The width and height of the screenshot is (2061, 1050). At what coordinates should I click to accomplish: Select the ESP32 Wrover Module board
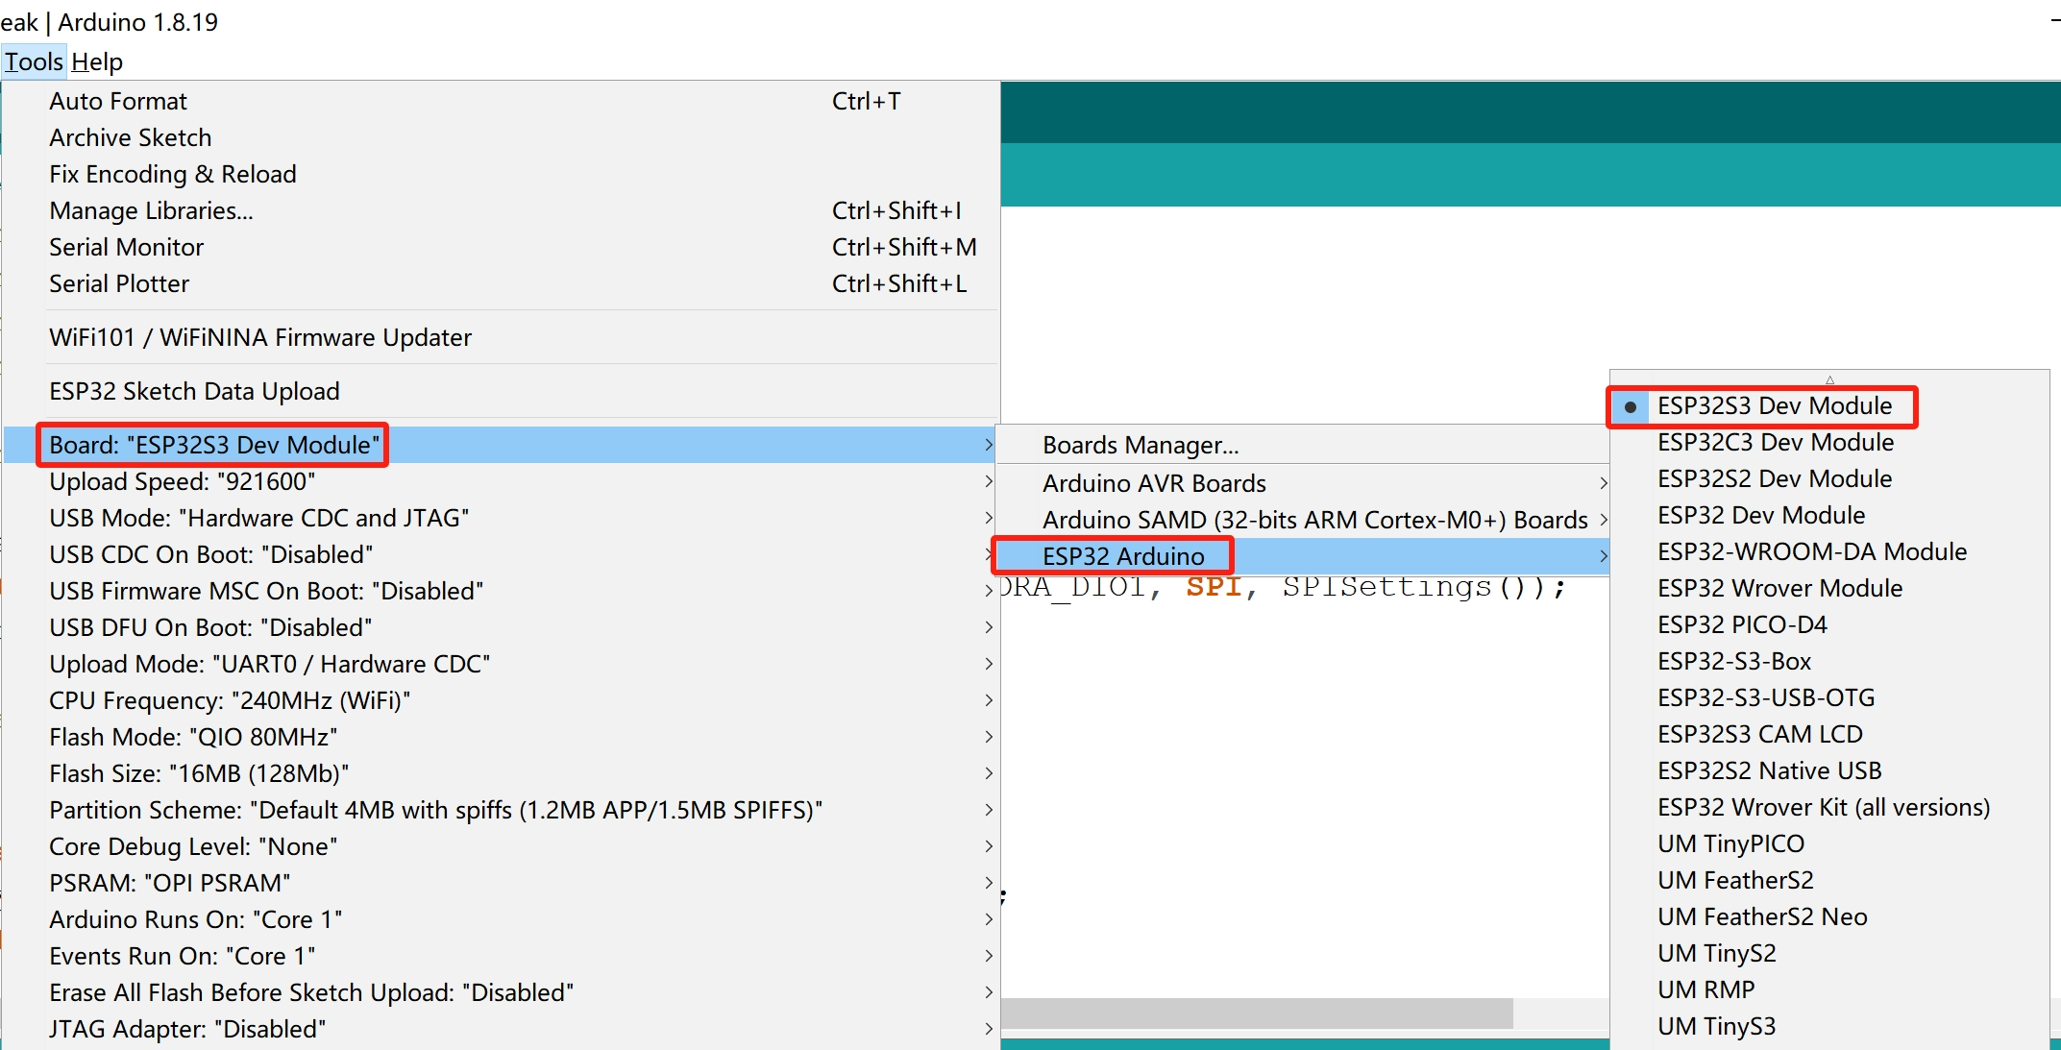1829,589
